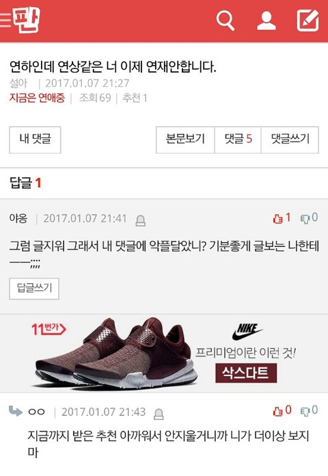The height and width of the screenshot is (476, 328).
Task: Upvote the reply by ㅇㅇ
Action: (282, 410)
